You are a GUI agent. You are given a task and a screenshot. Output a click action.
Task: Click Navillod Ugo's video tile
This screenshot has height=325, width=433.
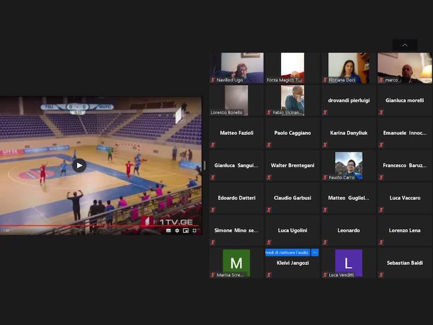pyautogui.click(x=236, y=68)
